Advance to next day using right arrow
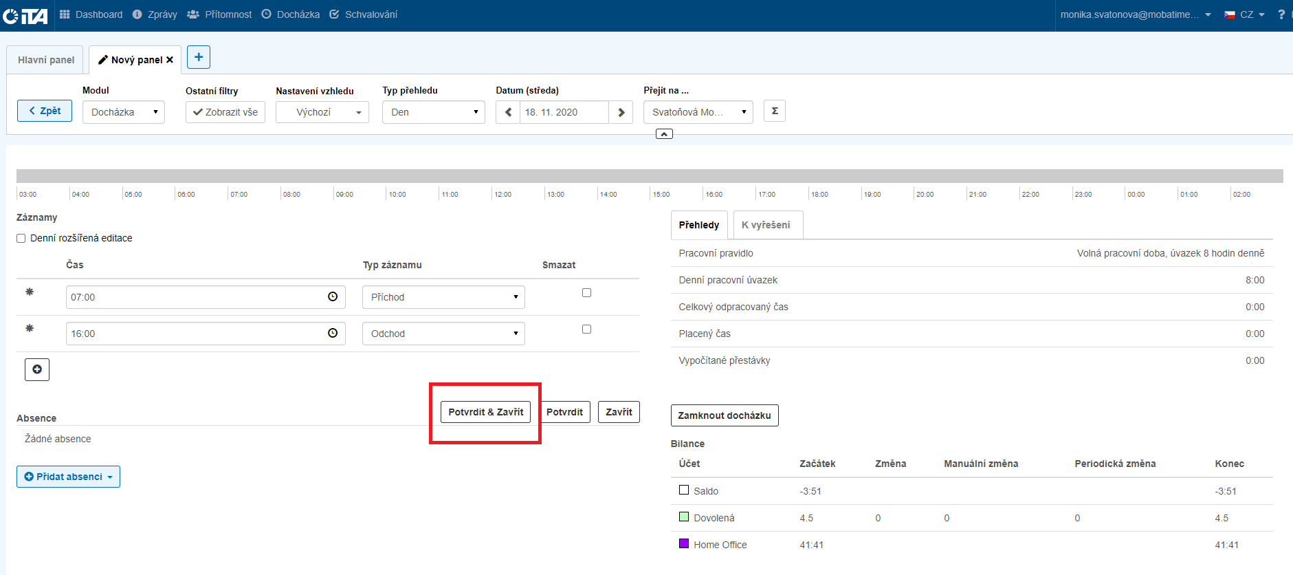1293x575 pixels. click(x=621, y=112)
